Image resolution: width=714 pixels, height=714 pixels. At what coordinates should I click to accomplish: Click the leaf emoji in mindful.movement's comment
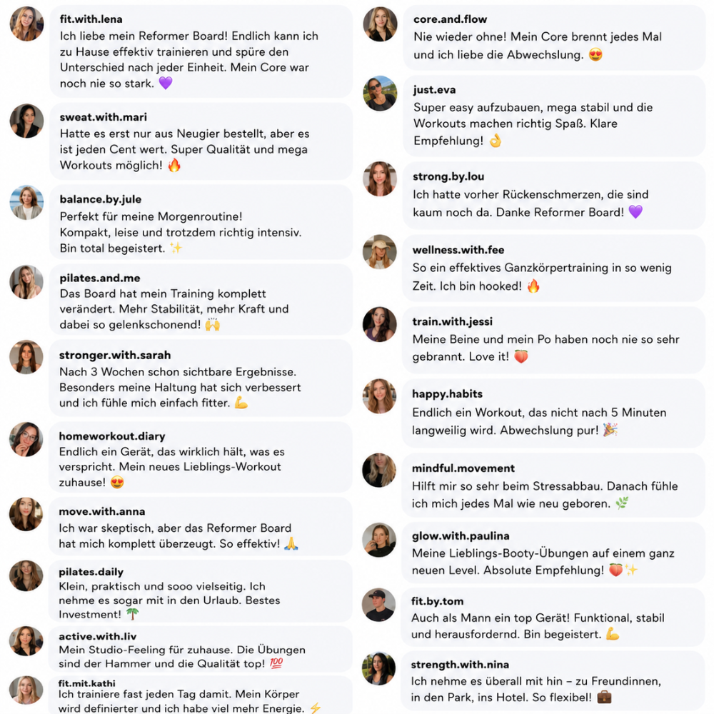pos(622,503)
